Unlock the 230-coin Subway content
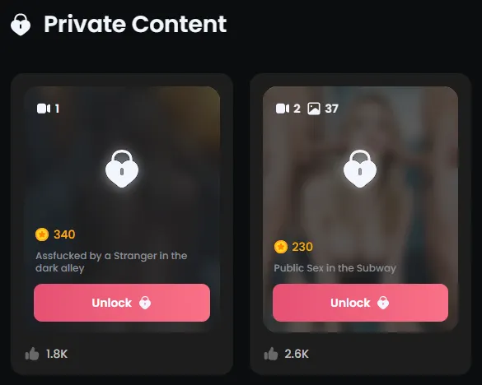The height and width of the screenshot is (385, 482). (360, 303)
